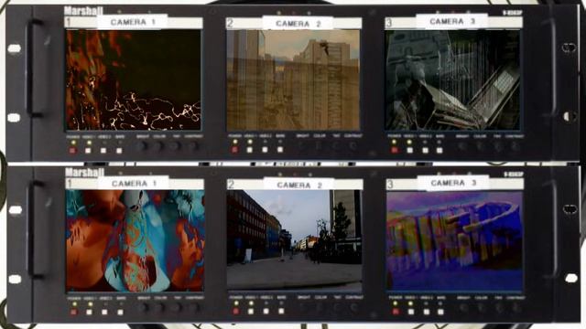586x329 pixels.
Task: Select VIDEO 1 input on top rack Camera 2
Action: pyautogui.click(x=250, y=150)
